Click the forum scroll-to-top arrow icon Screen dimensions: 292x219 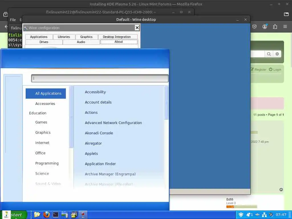tap(281, 190)
